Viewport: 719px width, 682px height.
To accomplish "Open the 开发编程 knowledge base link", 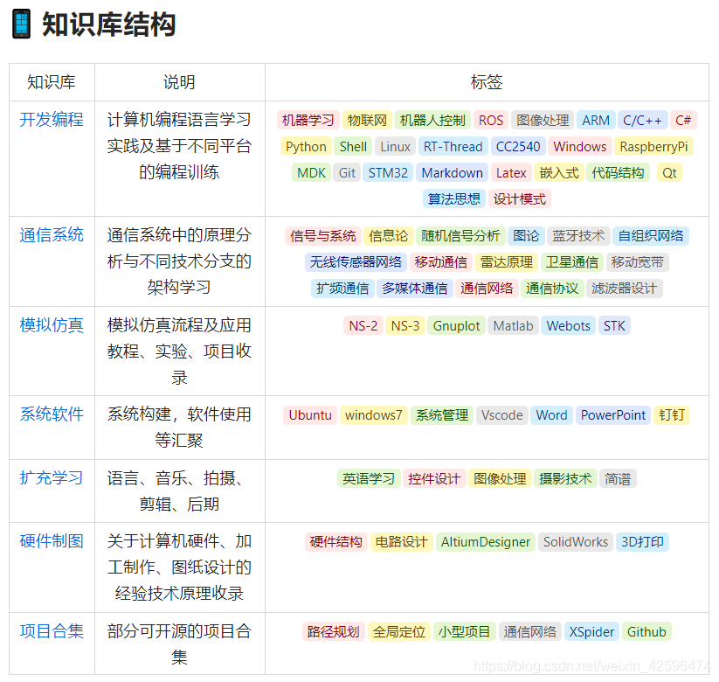I will point(51,119).
